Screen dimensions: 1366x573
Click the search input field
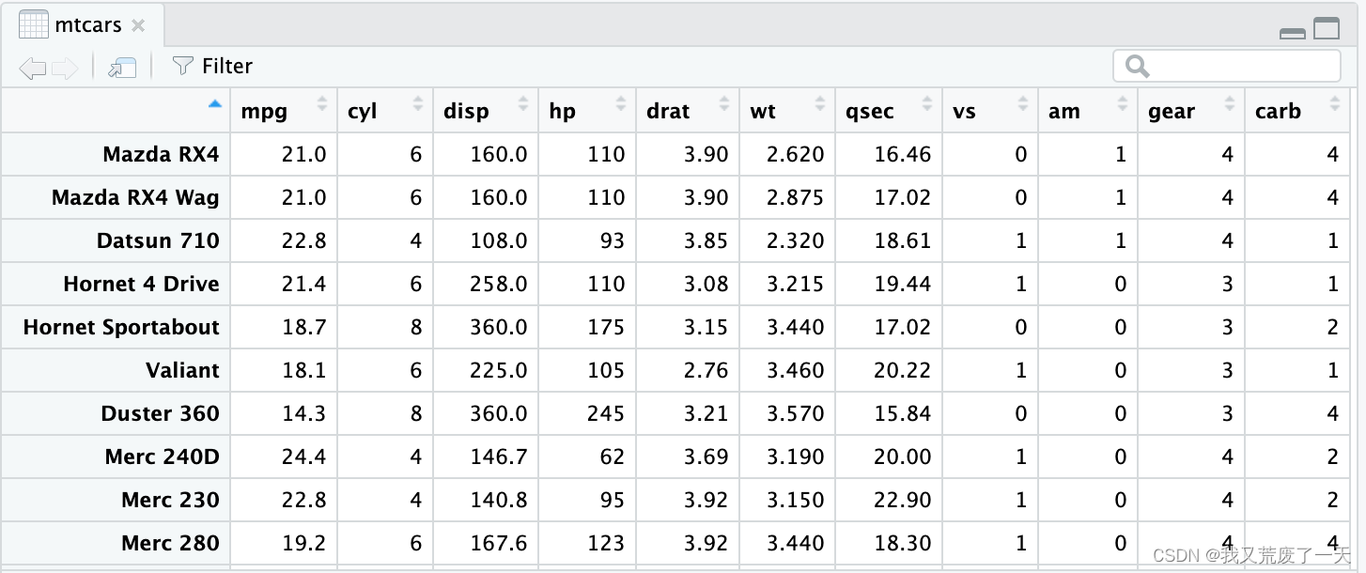(1227, 66)
